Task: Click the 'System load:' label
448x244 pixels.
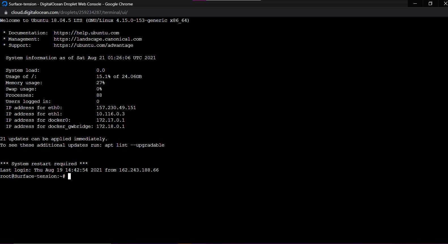Action: pos(23,70)
